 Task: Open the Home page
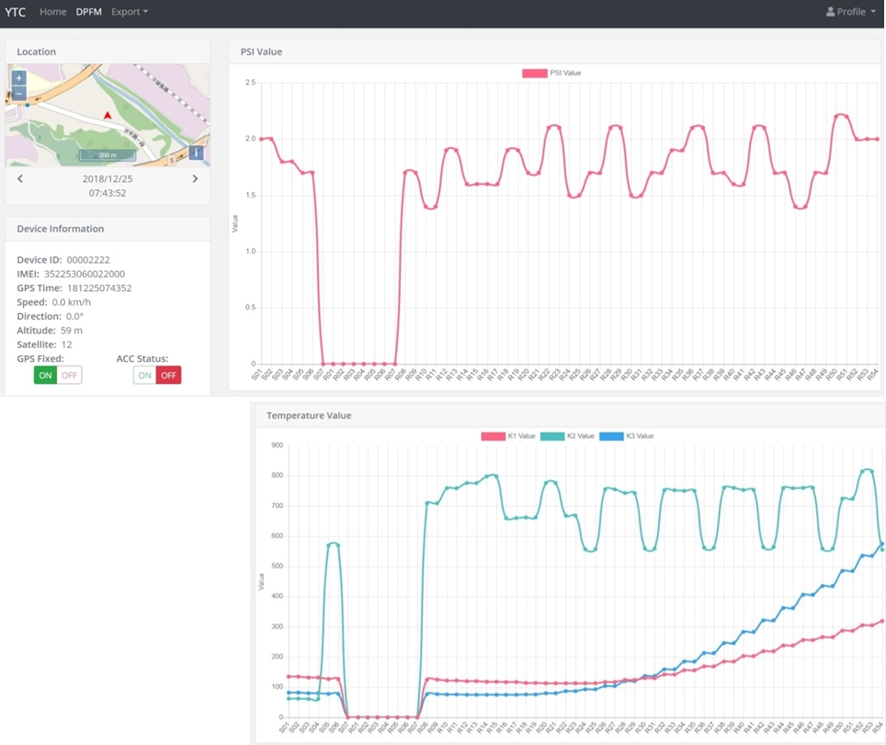[x=52, y=12]
